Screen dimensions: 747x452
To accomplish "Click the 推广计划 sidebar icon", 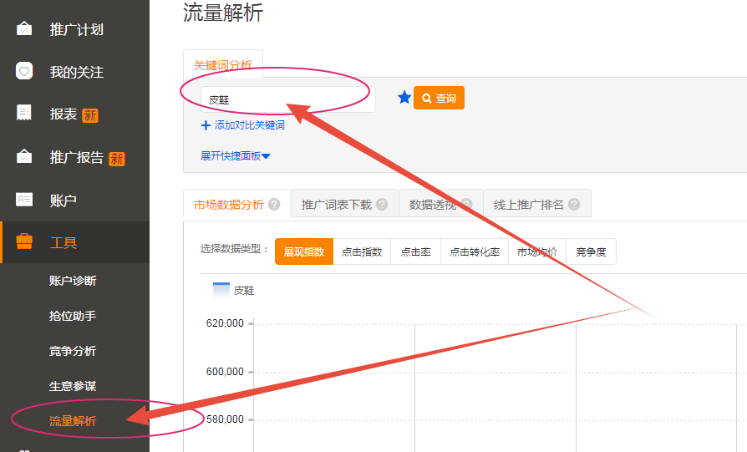I will (x=24, y=29).
